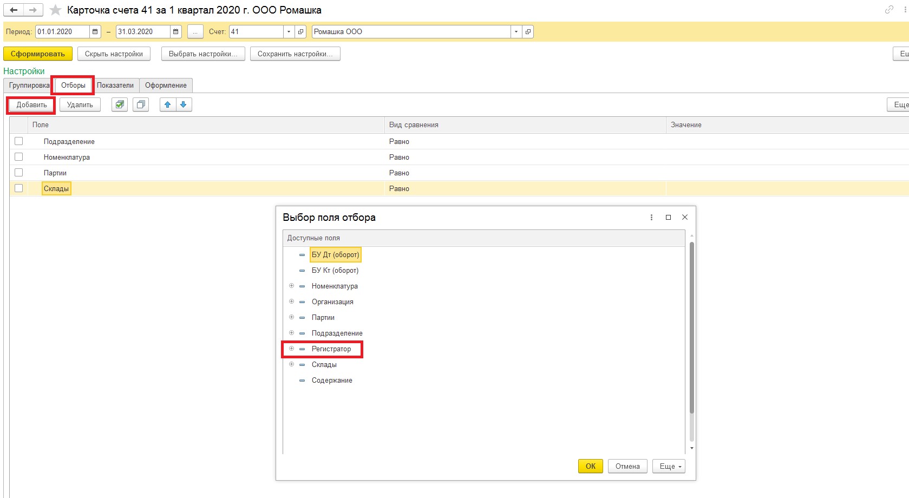Confirm field selection with OK
The image size is (909, 498).
[x=591, y=466]
